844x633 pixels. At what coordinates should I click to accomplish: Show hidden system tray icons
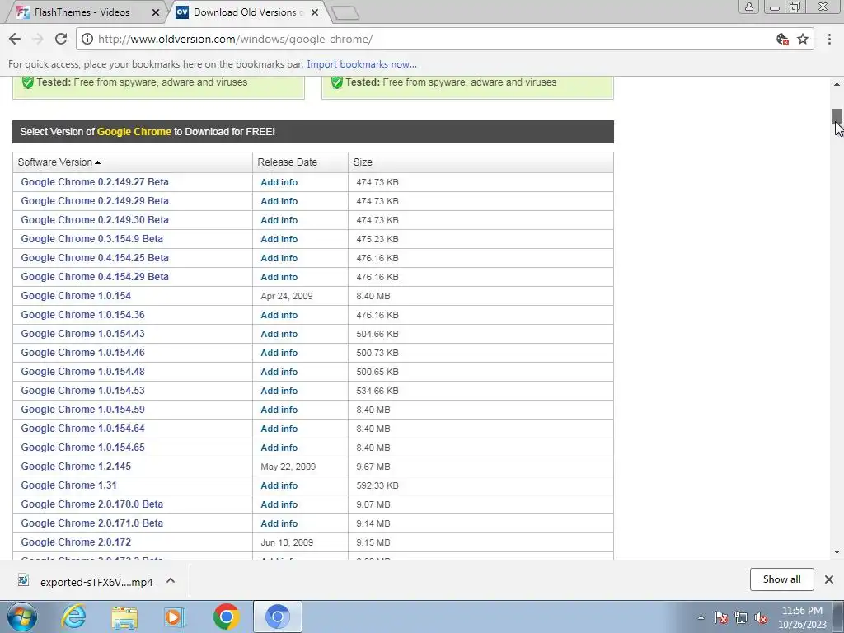701,617
